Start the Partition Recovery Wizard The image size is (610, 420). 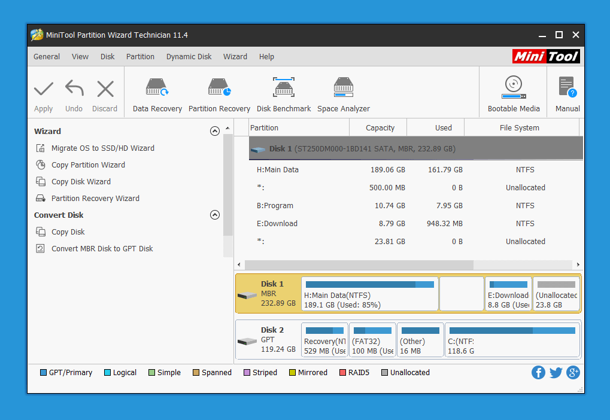[95, 199]
